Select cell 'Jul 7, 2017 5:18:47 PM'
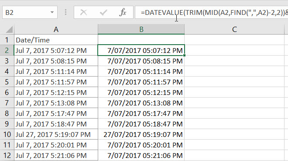Image resolution: width=288 pixels, height=161 pixels. [56, 124]
